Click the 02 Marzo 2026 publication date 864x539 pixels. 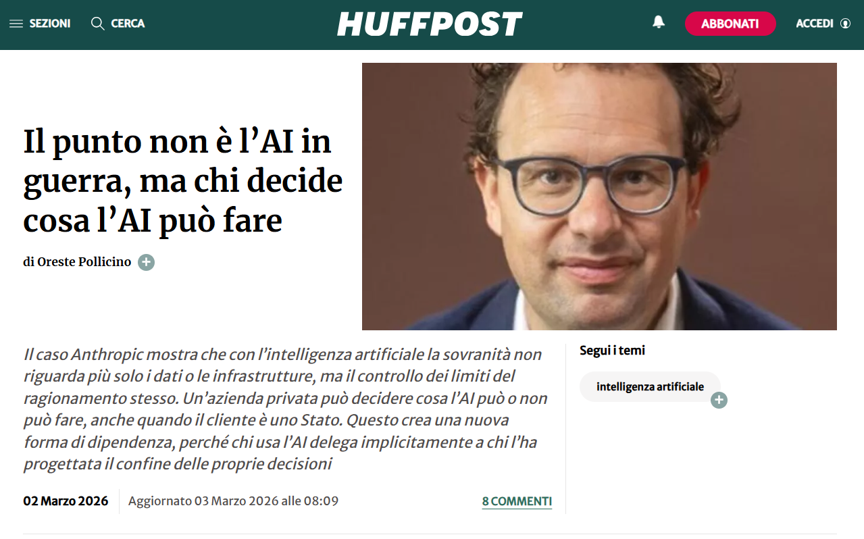66,501
